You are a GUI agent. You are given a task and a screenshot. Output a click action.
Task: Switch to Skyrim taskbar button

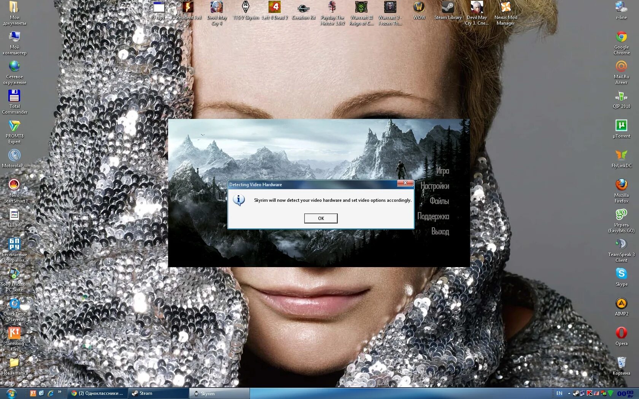(x=219, y=393)
